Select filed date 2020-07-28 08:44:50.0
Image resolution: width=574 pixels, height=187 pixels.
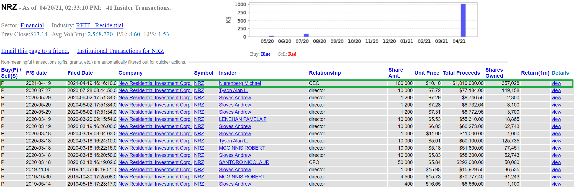click(92, 90)
